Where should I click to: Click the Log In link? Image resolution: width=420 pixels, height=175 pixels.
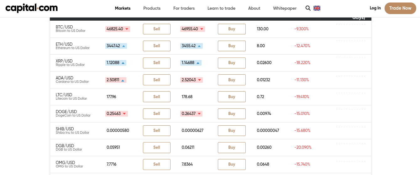click(x=375, y=8)
